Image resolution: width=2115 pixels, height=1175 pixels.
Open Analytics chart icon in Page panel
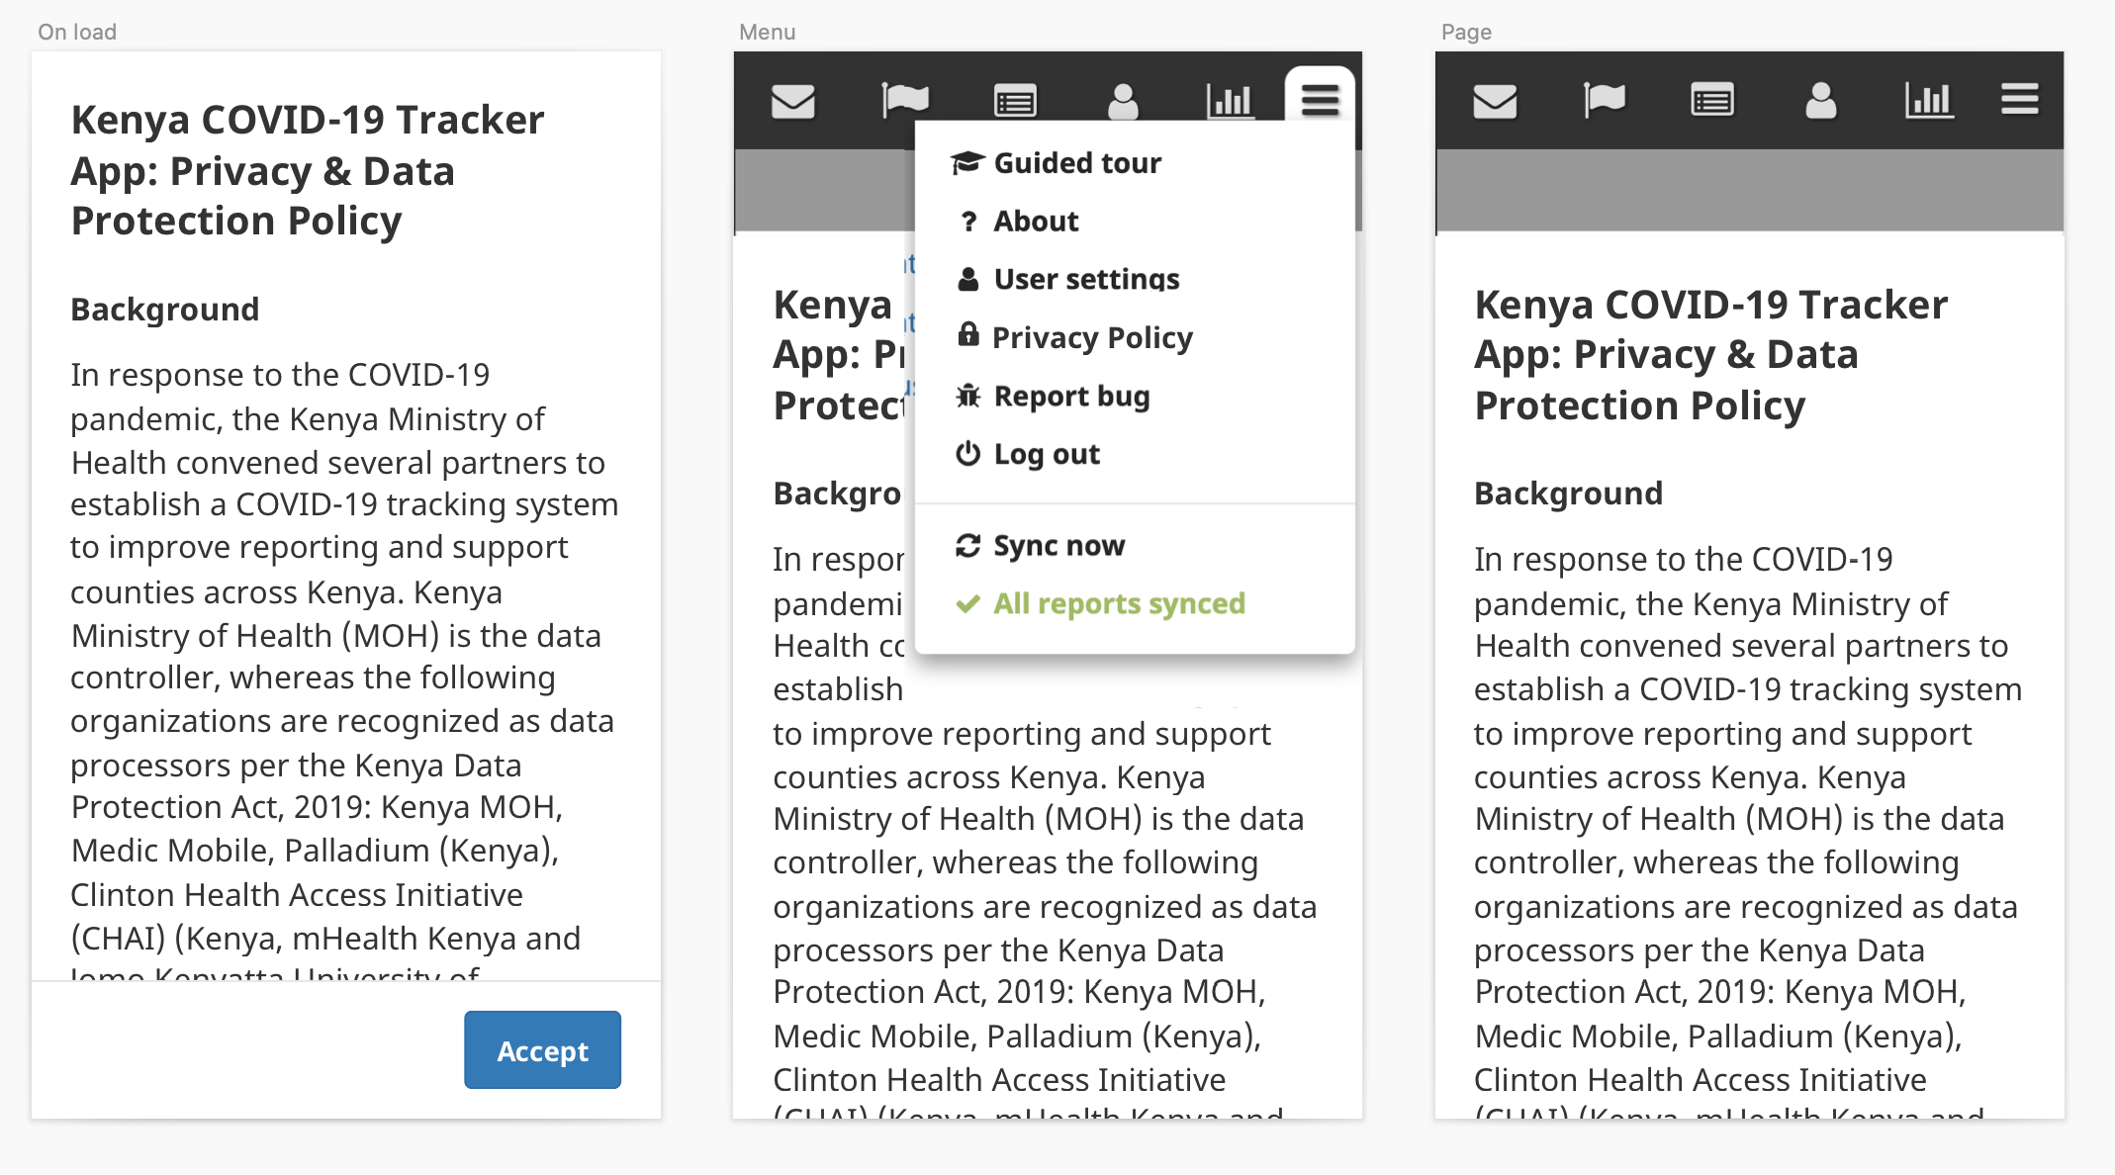point(1929,101)
